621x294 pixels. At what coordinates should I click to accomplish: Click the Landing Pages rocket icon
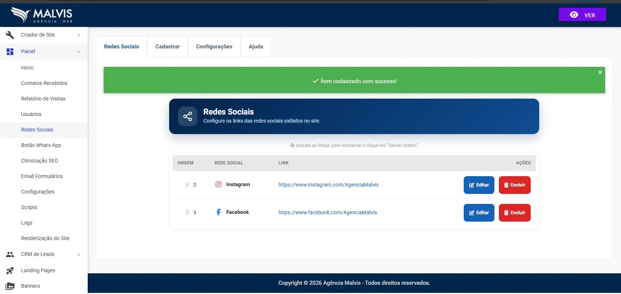point(10,270)
